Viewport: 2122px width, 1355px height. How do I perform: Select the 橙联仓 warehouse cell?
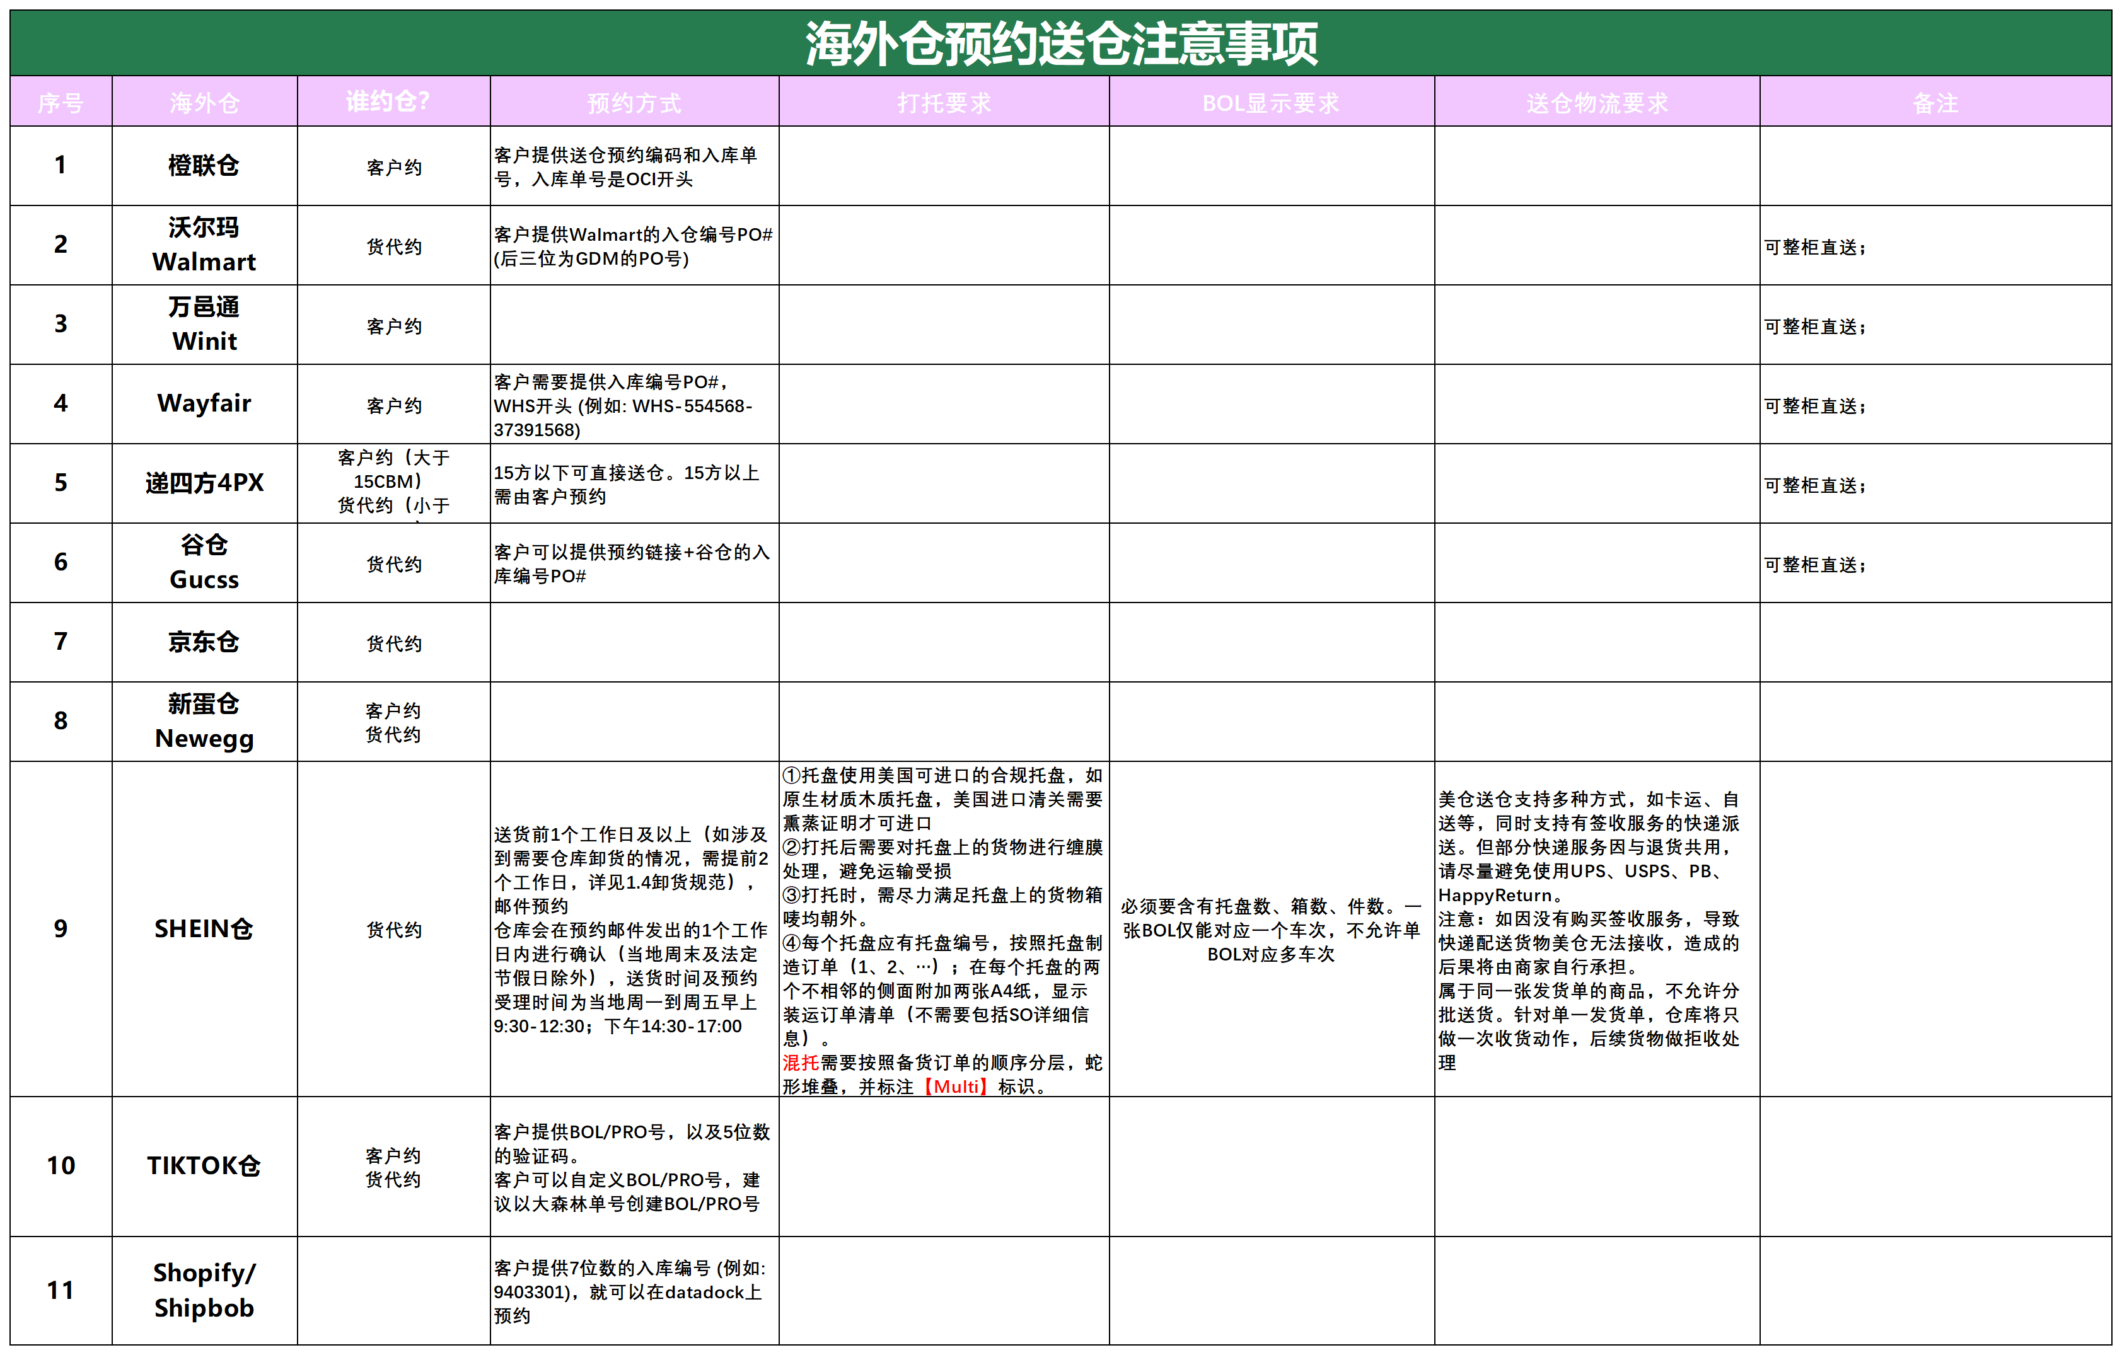click(204, 164)
